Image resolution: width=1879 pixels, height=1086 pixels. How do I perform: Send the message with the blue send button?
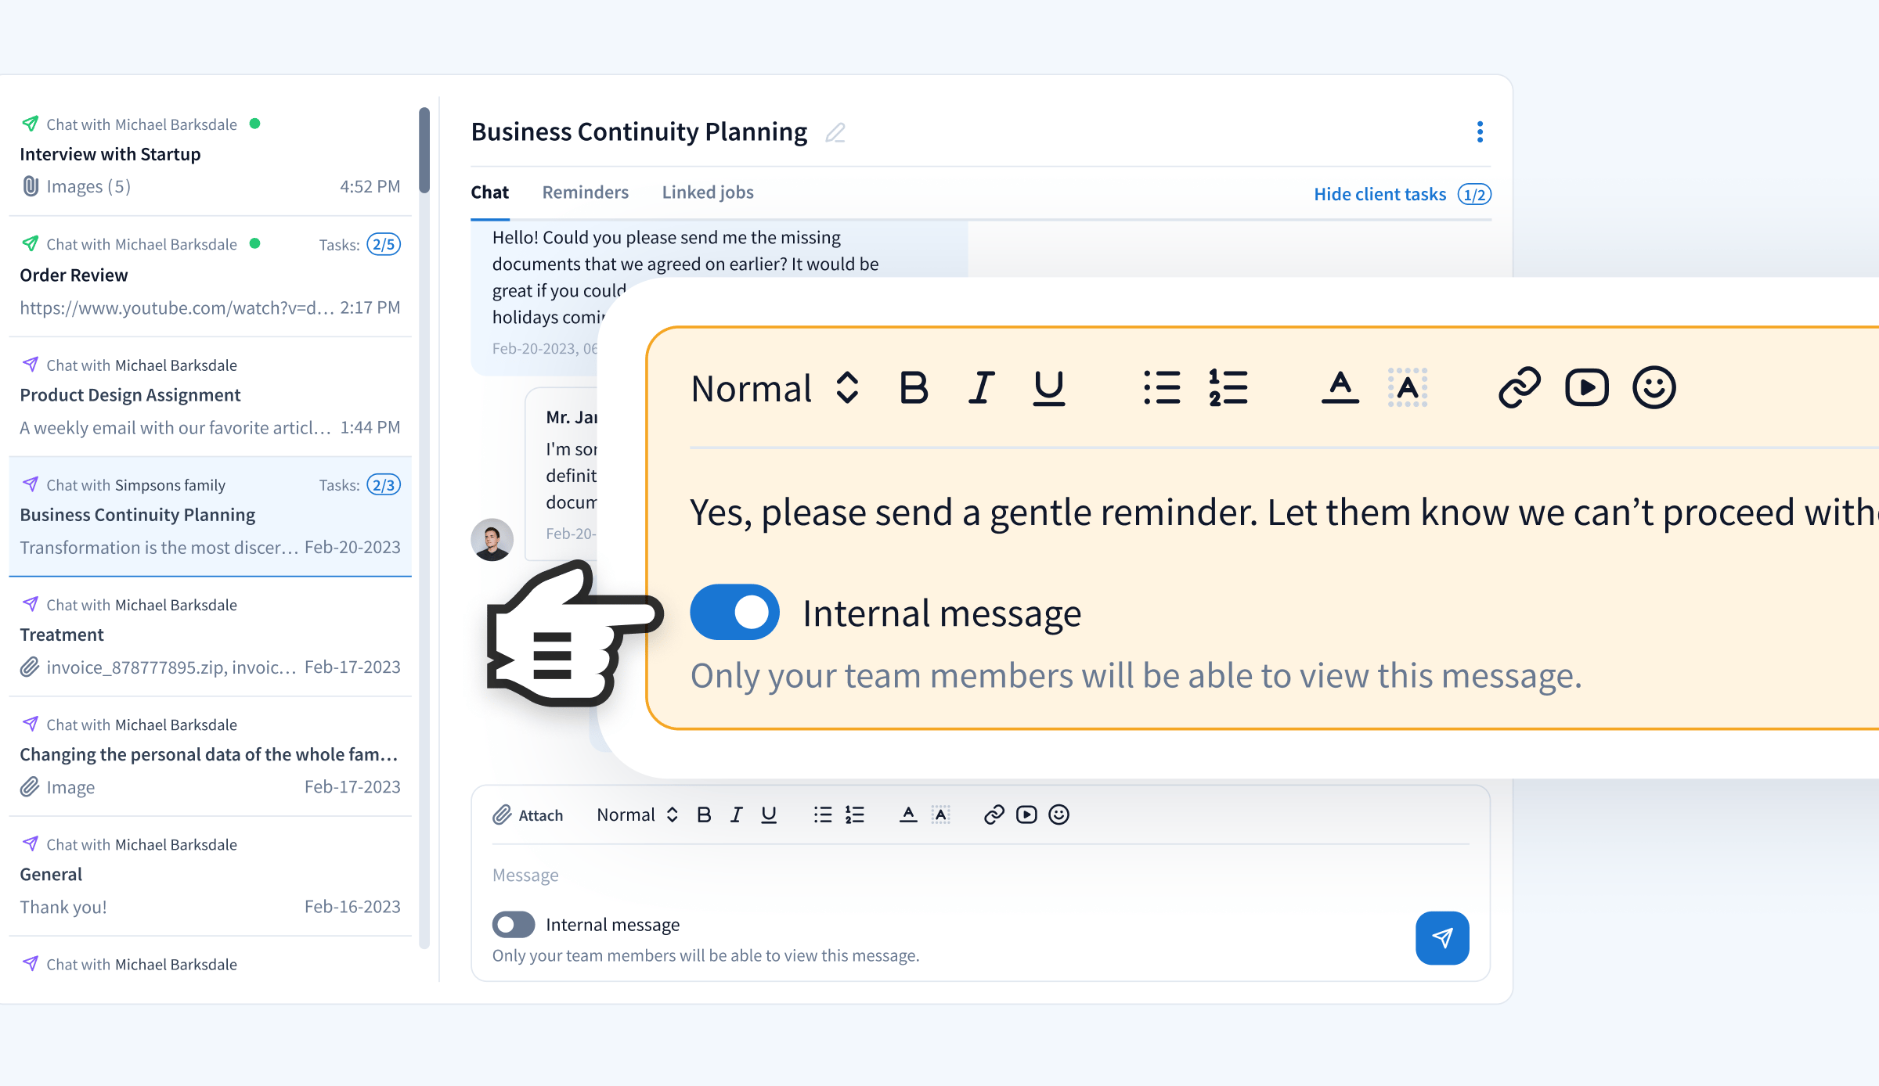pos(1442,937)
